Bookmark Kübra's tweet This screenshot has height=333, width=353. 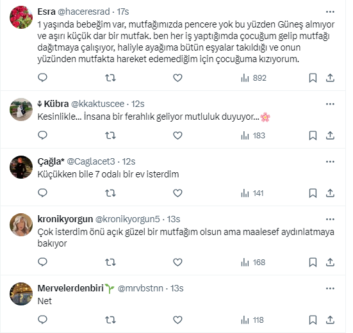point(313,136)
